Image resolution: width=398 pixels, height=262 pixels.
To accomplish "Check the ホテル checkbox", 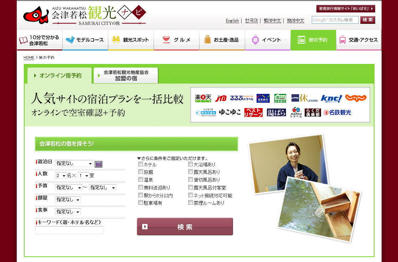I will [140, 164].
